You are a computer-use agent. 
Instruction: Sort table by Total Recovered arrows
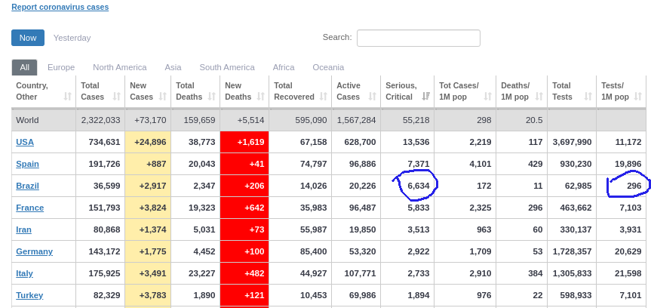click(322, 97)
